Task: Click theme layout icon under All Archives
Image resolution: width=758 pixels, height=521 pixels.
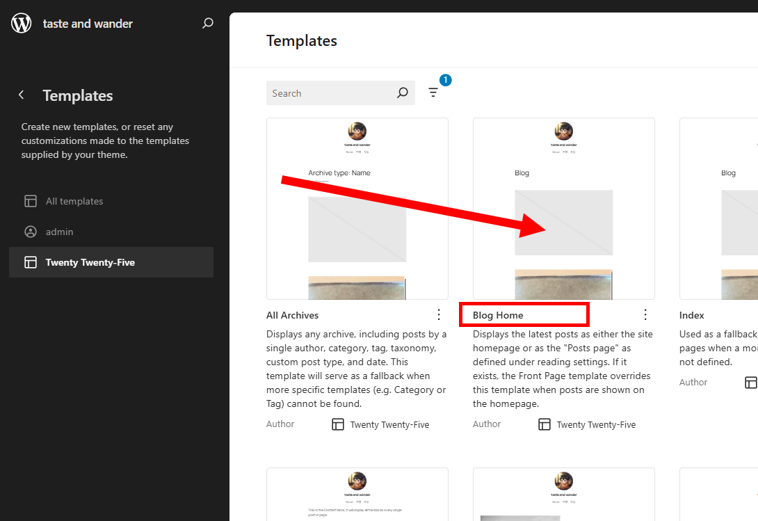Action: [x=338, y=424]
